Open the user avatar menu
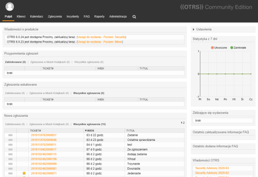 coord(10,7)
